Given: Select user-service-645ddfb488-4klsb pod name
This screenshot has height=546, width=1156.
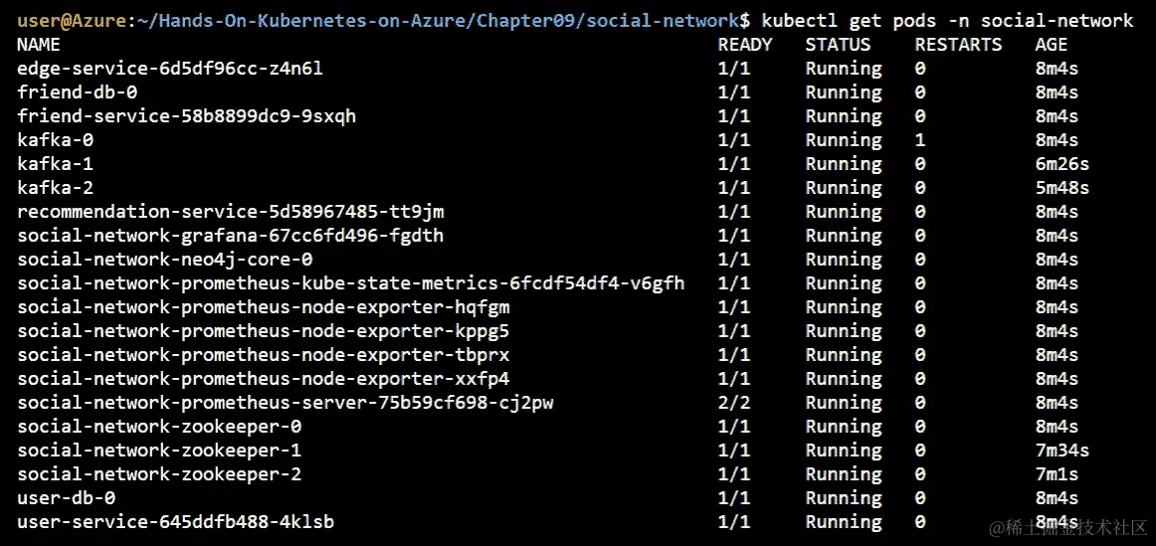Looking at the screenshot, I should 175,522.
